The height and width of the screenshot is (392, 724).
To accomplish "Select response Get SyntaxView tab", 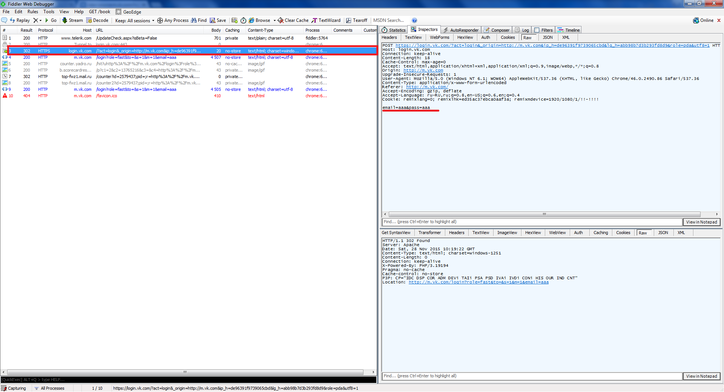I will [396, 233].
